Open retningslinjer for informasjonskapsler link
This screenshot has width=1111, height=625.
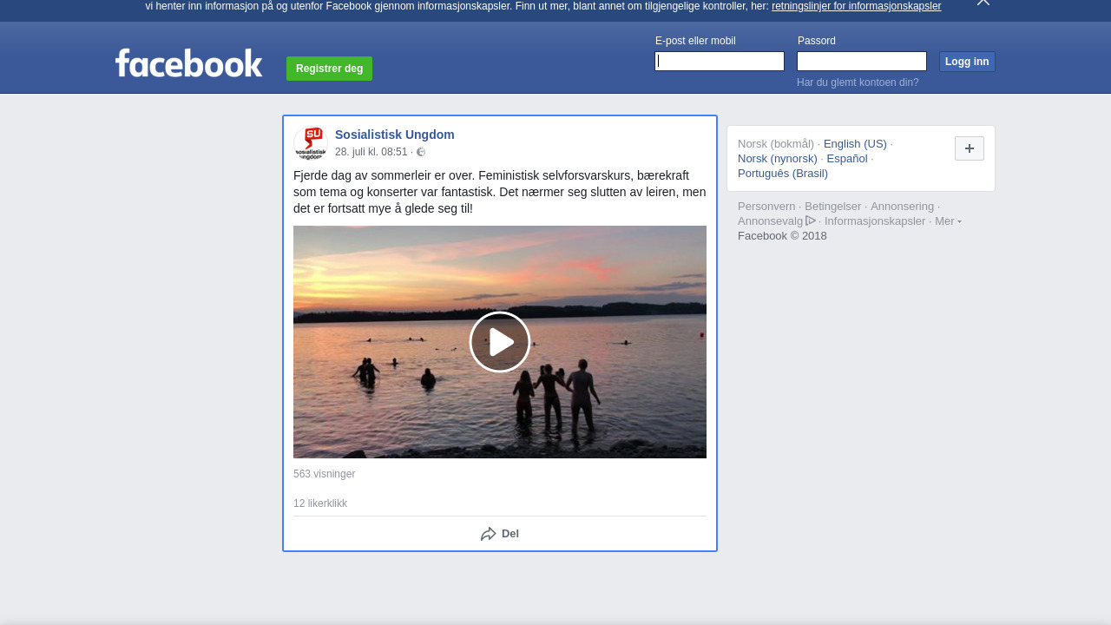tap(856, 6)
